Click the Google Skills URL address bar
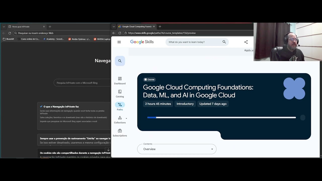 [x=189, y=33]
